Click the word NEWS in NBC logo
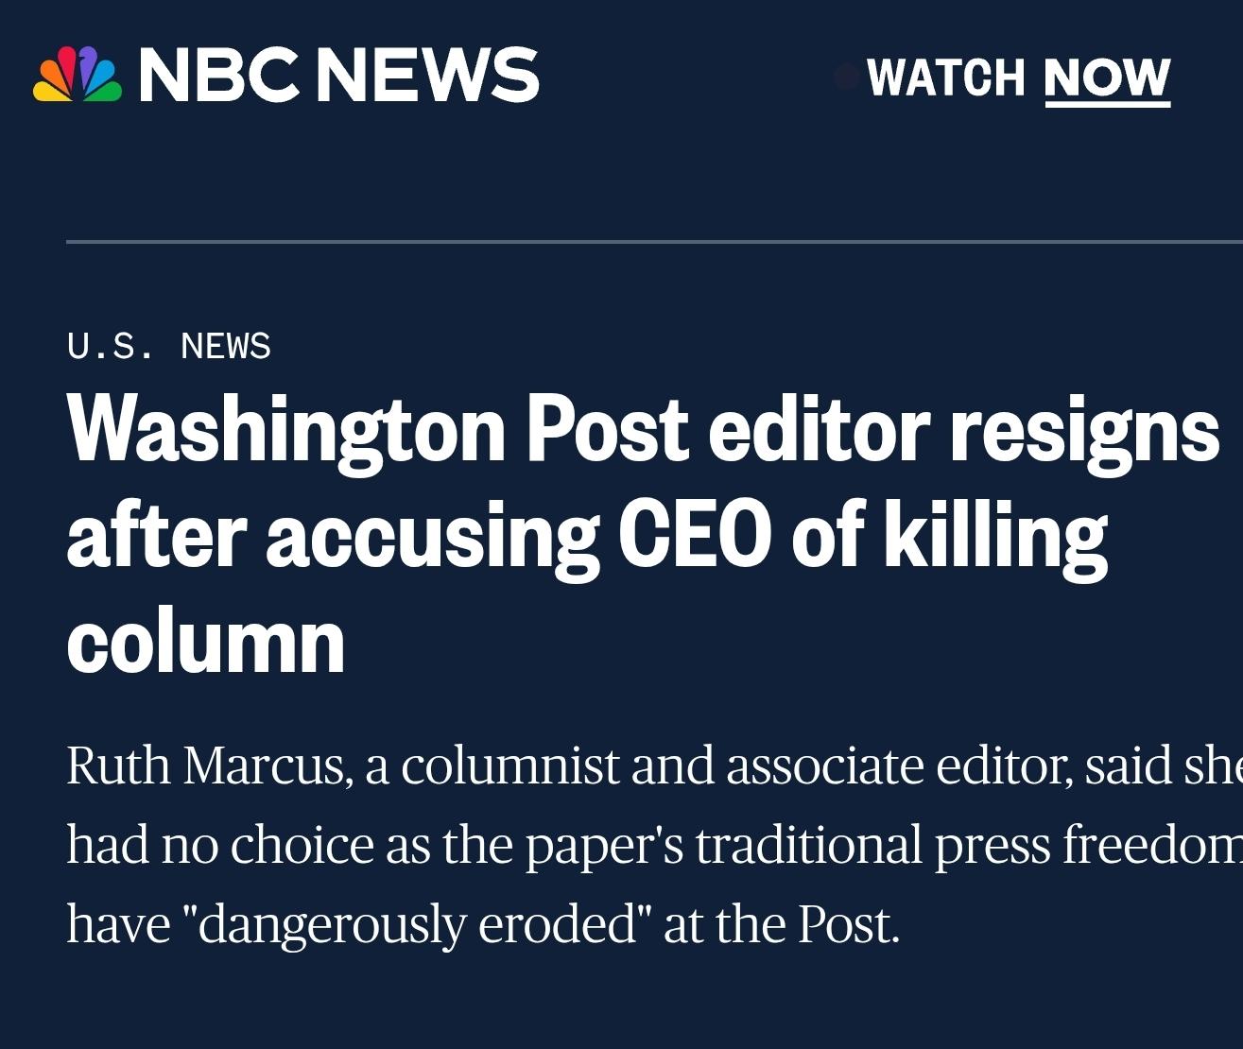 click(427, 76)
